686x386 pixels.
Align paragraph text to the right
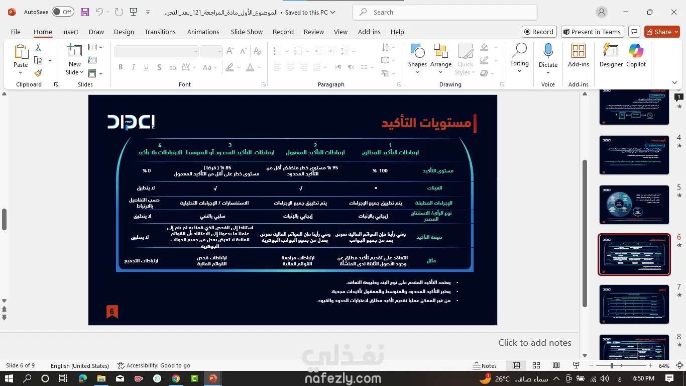tap(303, 67)
